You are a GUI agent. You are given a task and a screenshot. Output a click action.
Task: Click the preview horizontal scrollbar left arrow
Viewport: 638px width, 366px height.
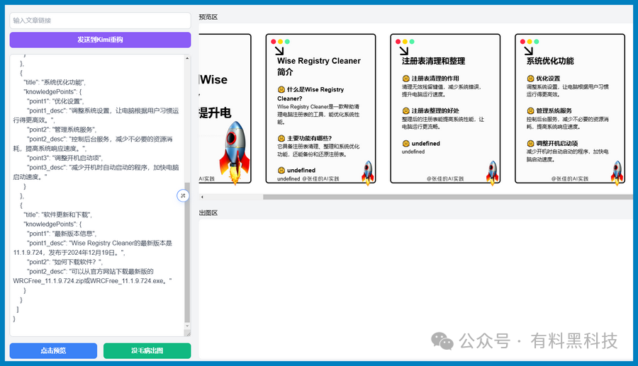coord(202,197)
